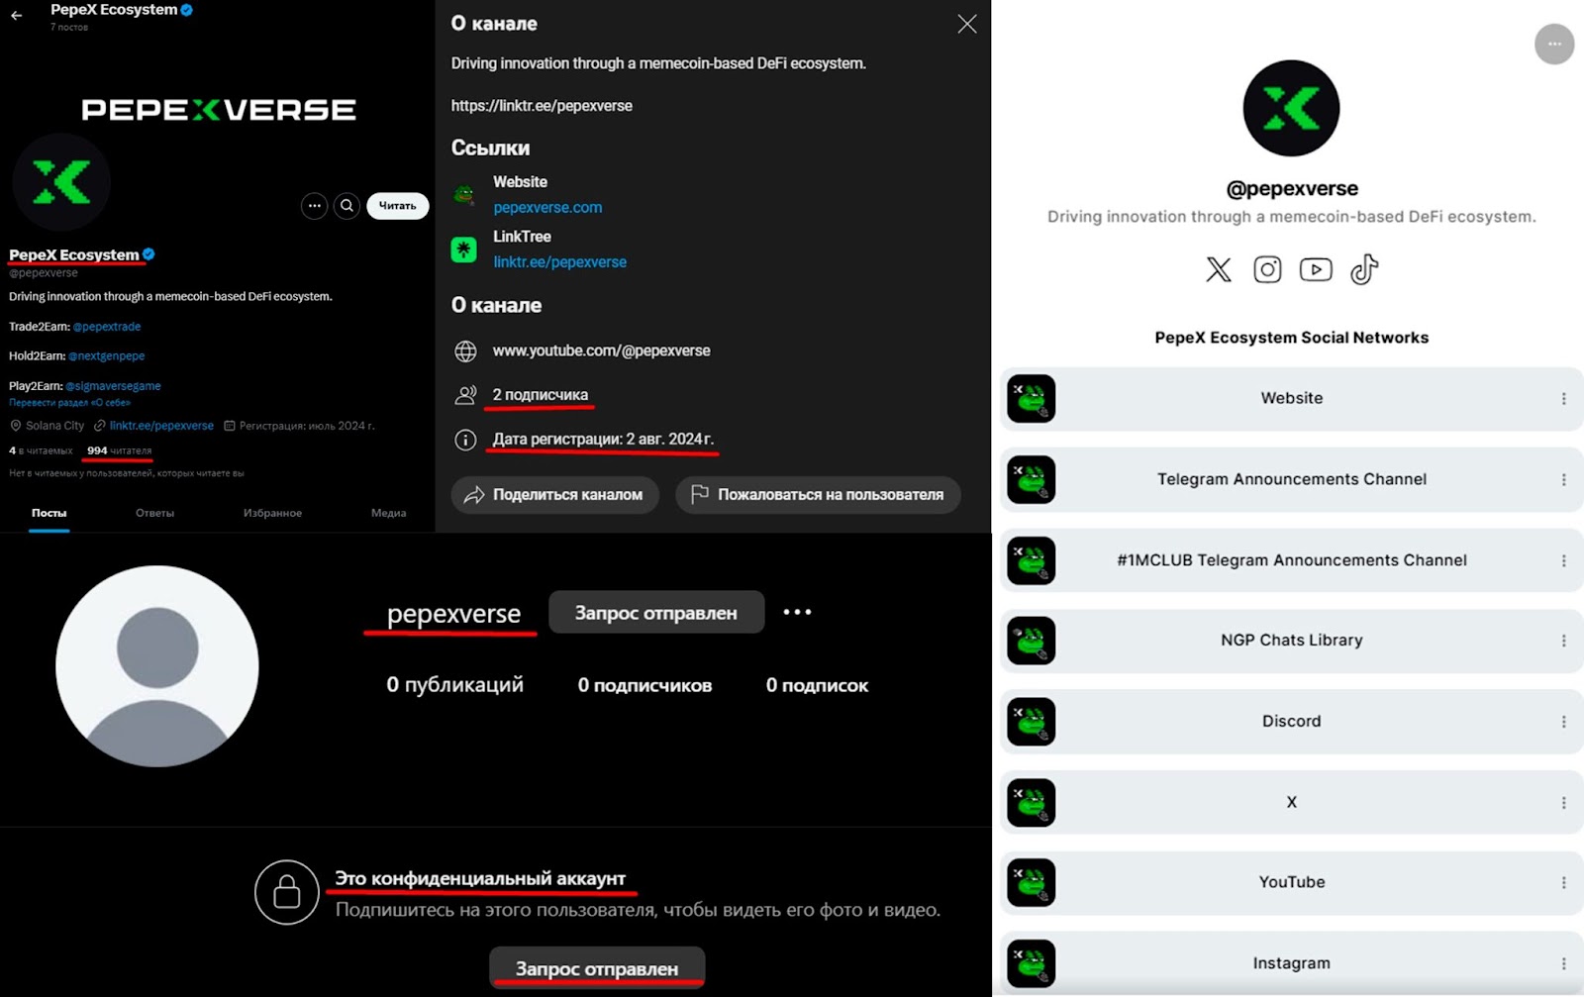Viewport: 1584px width, 997px height.
Task: Open the PepeX Ecosystem green X avatar on Twitter
Action: click(x=61, y=182)
